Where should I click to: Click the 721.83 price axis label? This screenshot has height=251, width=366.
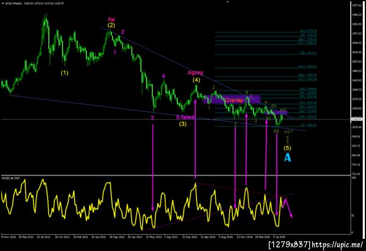point(356,174)
